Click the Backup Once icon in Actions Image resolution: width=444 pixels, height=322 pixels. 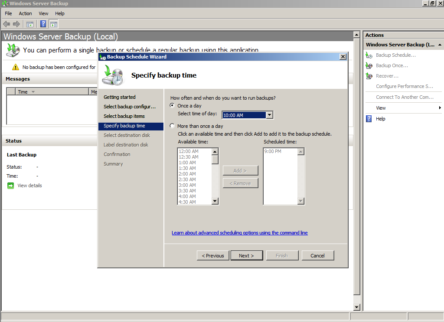click(369, 65)
